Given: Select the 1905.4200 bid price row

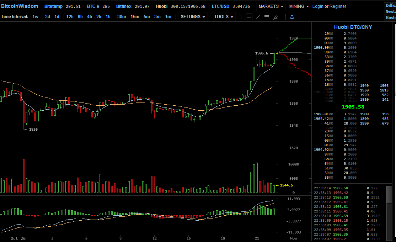Looking at the screenshot, I should click(x=335, y=119).
